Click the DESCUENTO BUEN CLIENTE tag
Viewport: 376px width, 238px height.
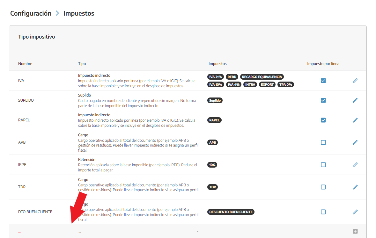[231, 212]
